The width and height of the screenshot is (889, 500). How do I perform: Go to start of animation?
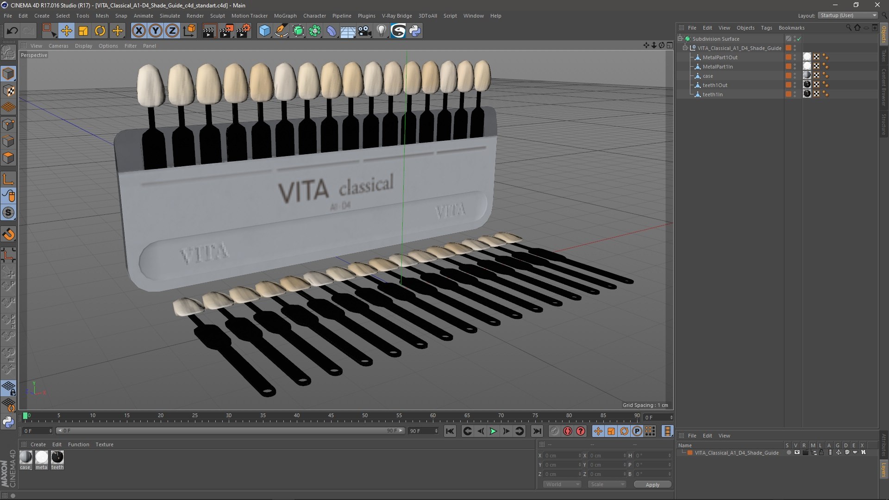pos(450,431)
